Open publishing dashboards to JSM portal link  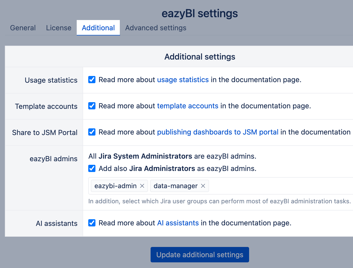[218, 132]
